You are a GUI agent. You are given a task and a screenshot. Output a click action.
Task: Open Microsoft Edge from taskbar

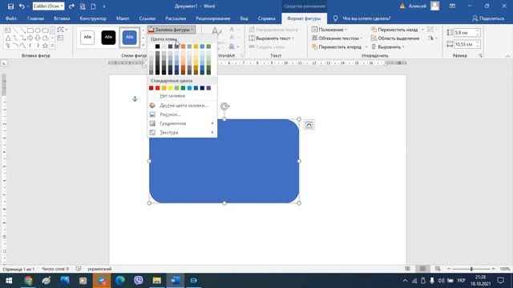(120, 281)
